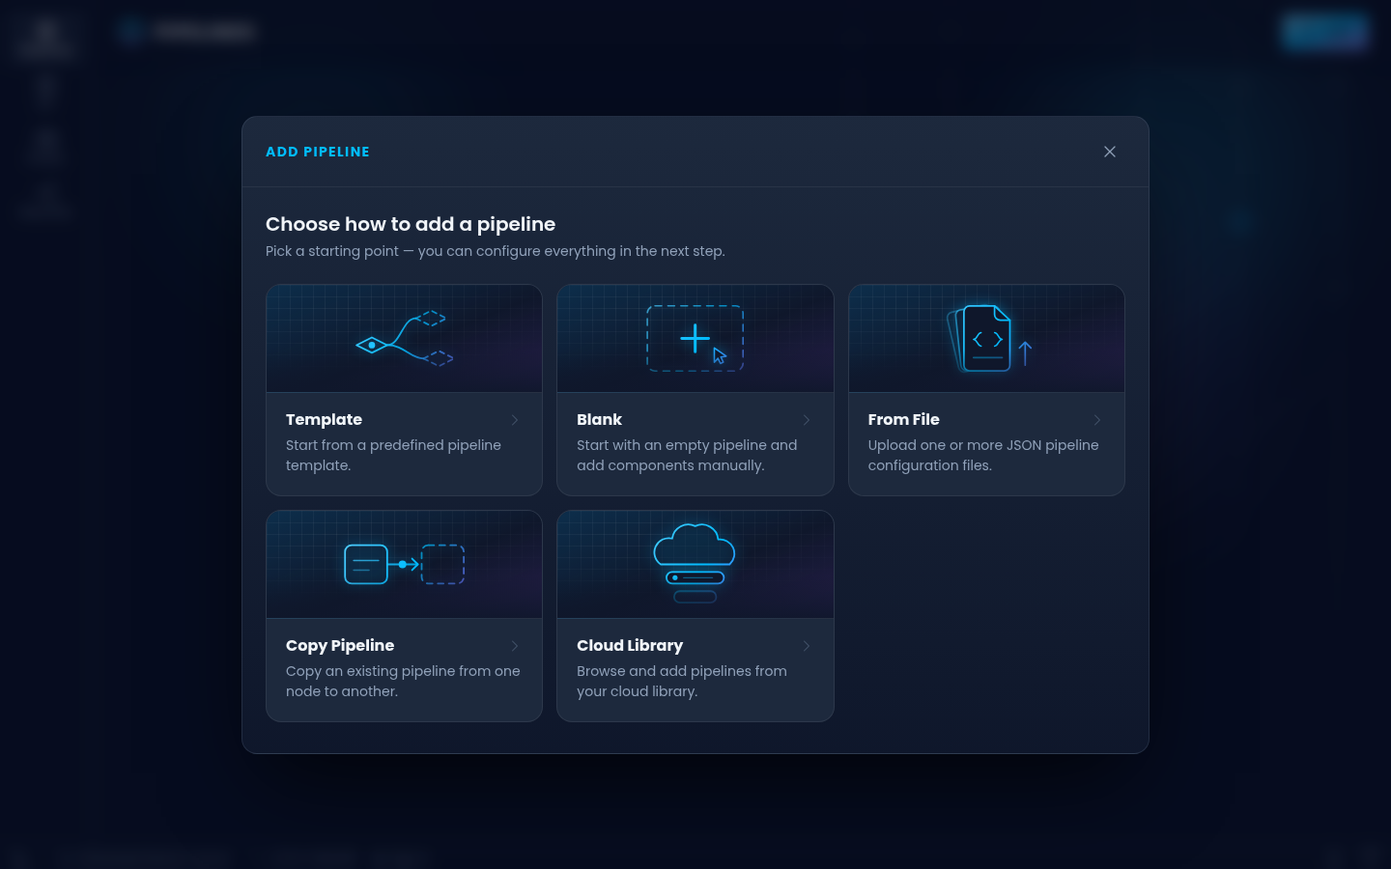The height and width of the screenshot is (869, 1391).
Task: Click the "ADD PIPELINE" dialog title
Action: point(318,152)
